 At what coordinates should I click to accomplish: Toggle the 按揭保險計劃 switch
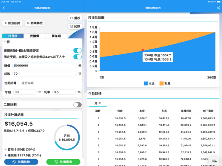pos(77,51)
